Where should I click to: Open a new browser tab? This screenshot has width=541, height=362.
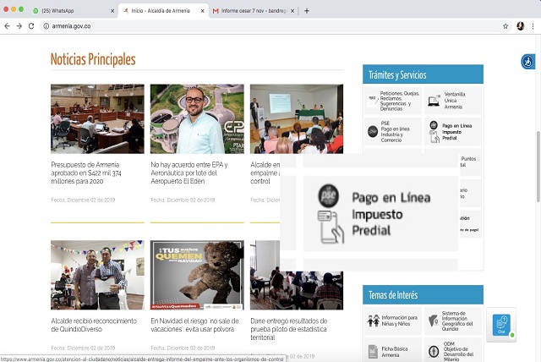[x=306, y=11]
